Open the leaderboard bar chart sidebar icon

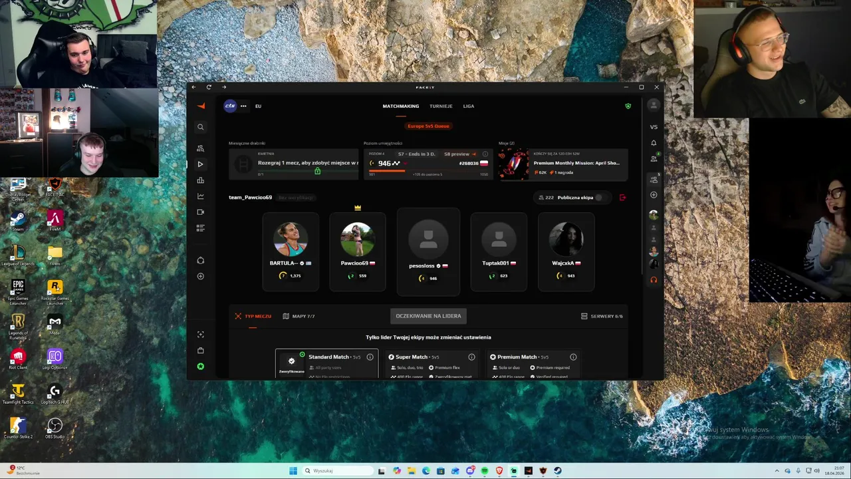(200, 180)
